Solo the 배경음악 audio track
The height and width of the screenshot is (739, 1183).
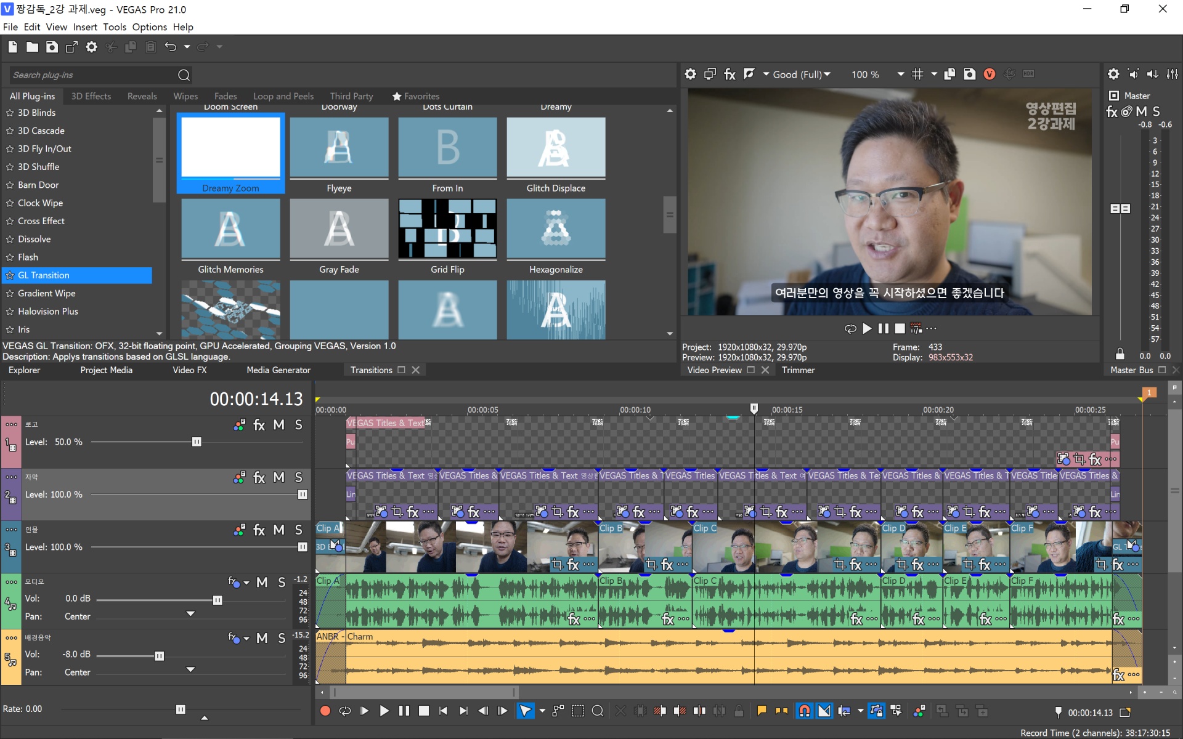click(x=282, y=638)
